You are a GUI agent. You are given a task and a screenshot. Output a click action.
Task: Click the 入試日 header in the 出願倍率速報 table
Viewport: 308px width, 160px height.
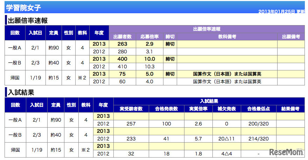pyautogui.click(x=35, y=33)
